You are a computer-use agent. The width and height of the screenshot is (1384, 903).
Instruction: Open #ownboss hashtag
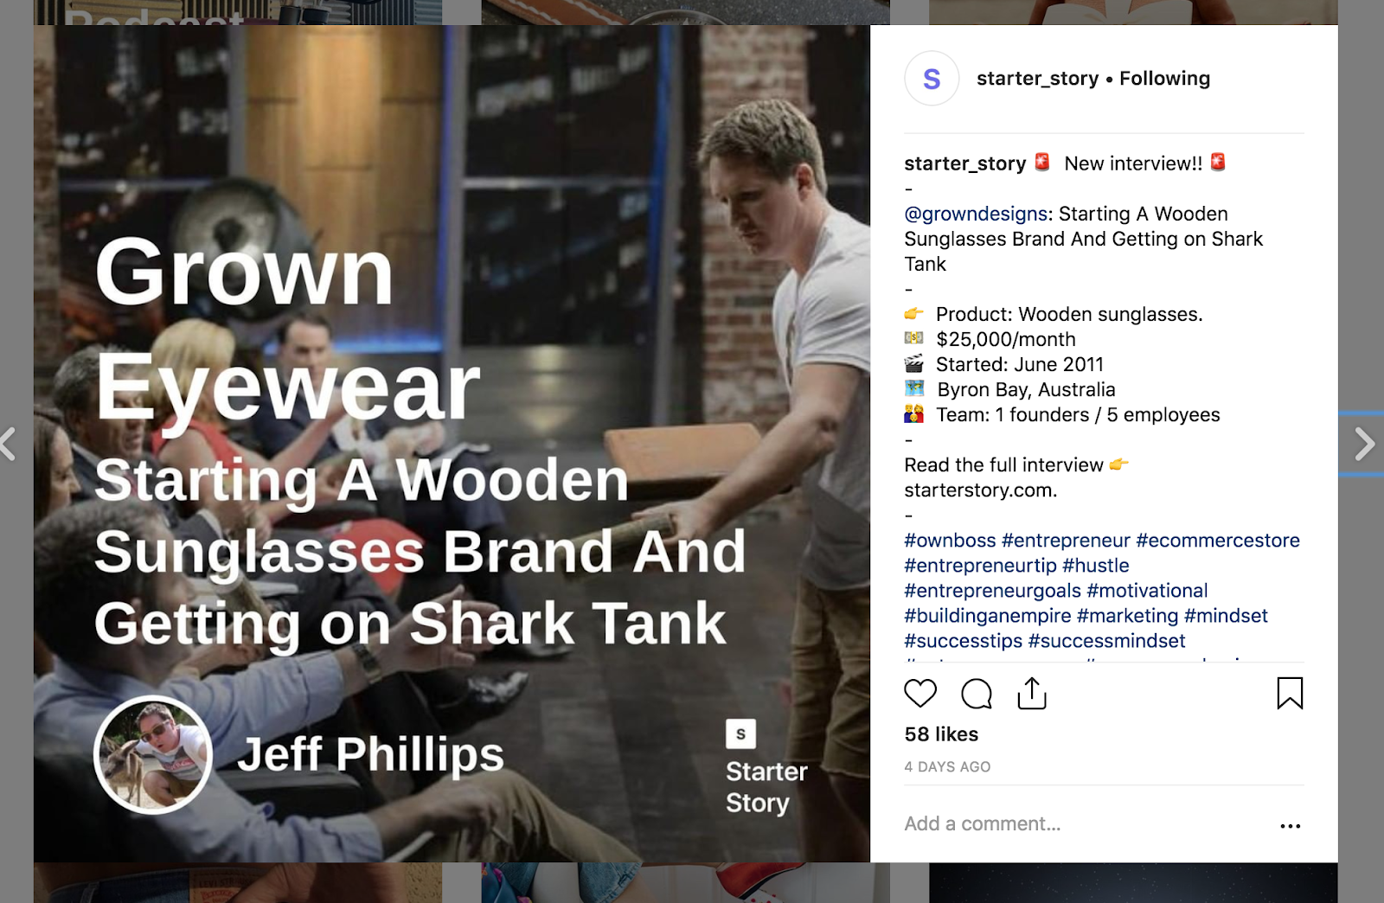tap(950, 541)
